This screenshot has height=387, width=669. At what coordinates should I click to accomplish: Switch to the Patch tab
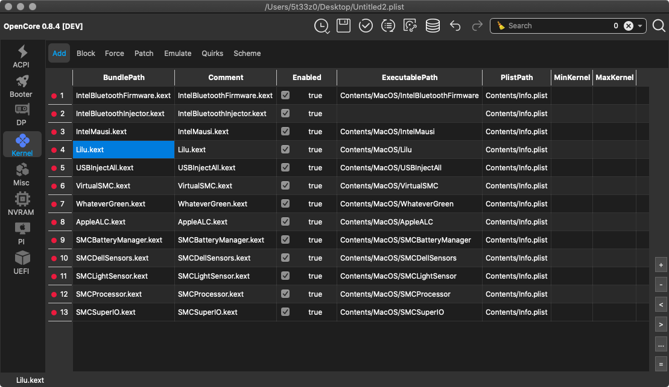[144, 53]
